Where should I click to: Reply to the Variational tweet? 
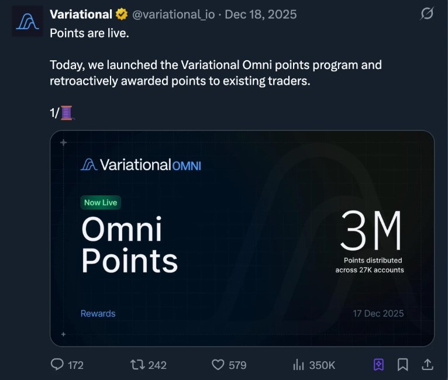(58, 365)
